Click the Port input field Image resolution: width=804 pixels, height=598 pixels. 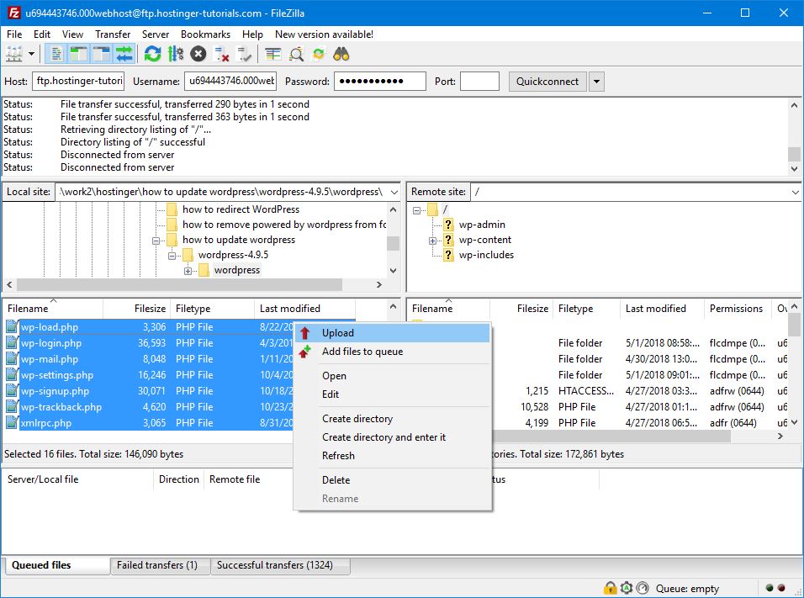(479, 81)
